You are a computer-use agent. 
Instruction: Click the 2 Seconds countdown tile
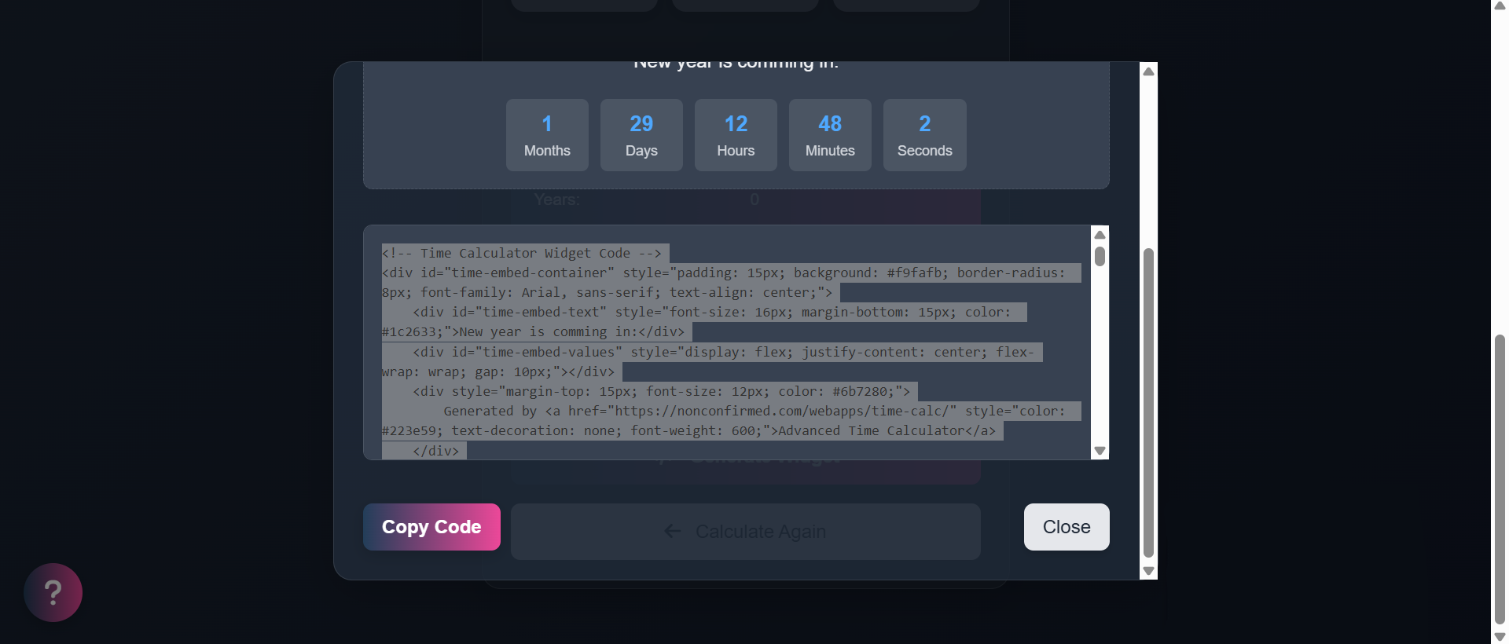(925, 135)
